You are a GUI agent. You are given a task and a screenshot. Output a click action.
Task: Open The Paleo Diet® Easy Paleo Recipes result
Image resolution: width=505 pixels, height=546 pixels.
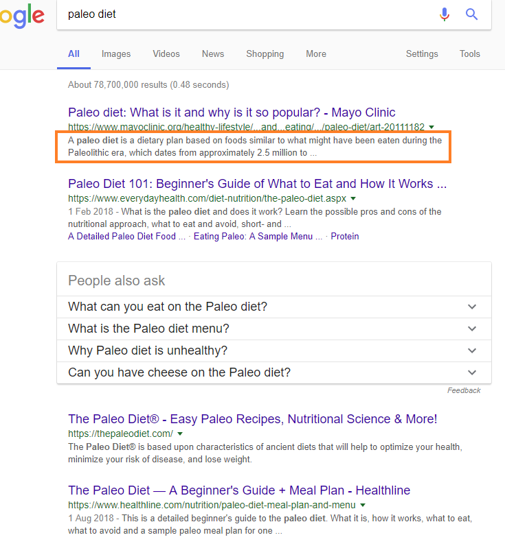click(x=253, y=419)
